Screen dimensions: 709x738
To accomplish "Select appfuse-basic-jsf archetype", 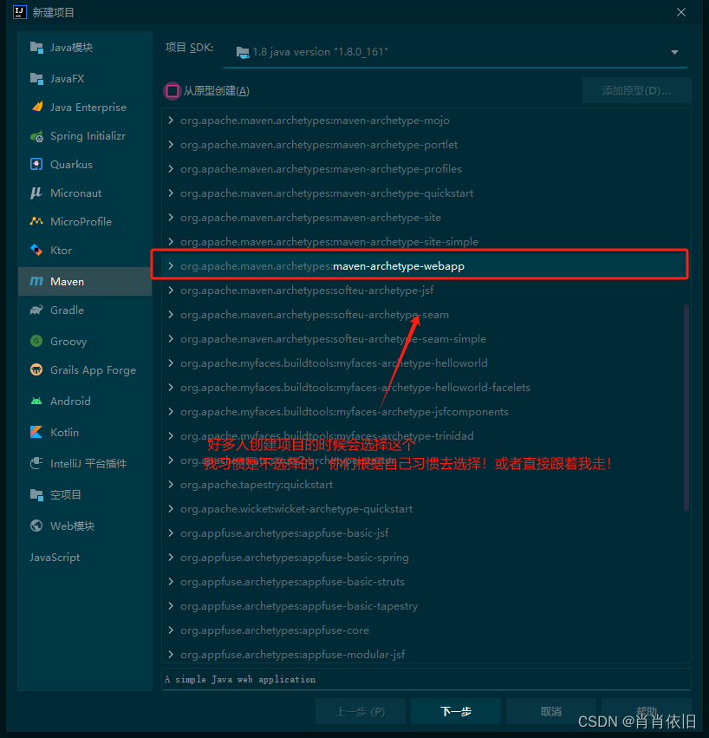I will pyautogui.click(x=426, y=533).
